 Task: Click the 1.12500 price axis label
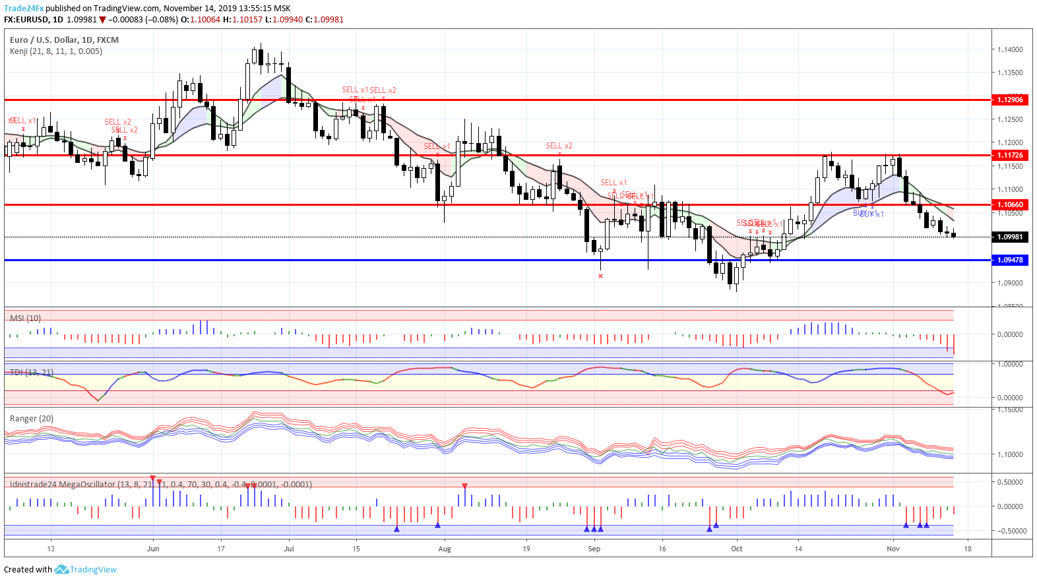1010,120
